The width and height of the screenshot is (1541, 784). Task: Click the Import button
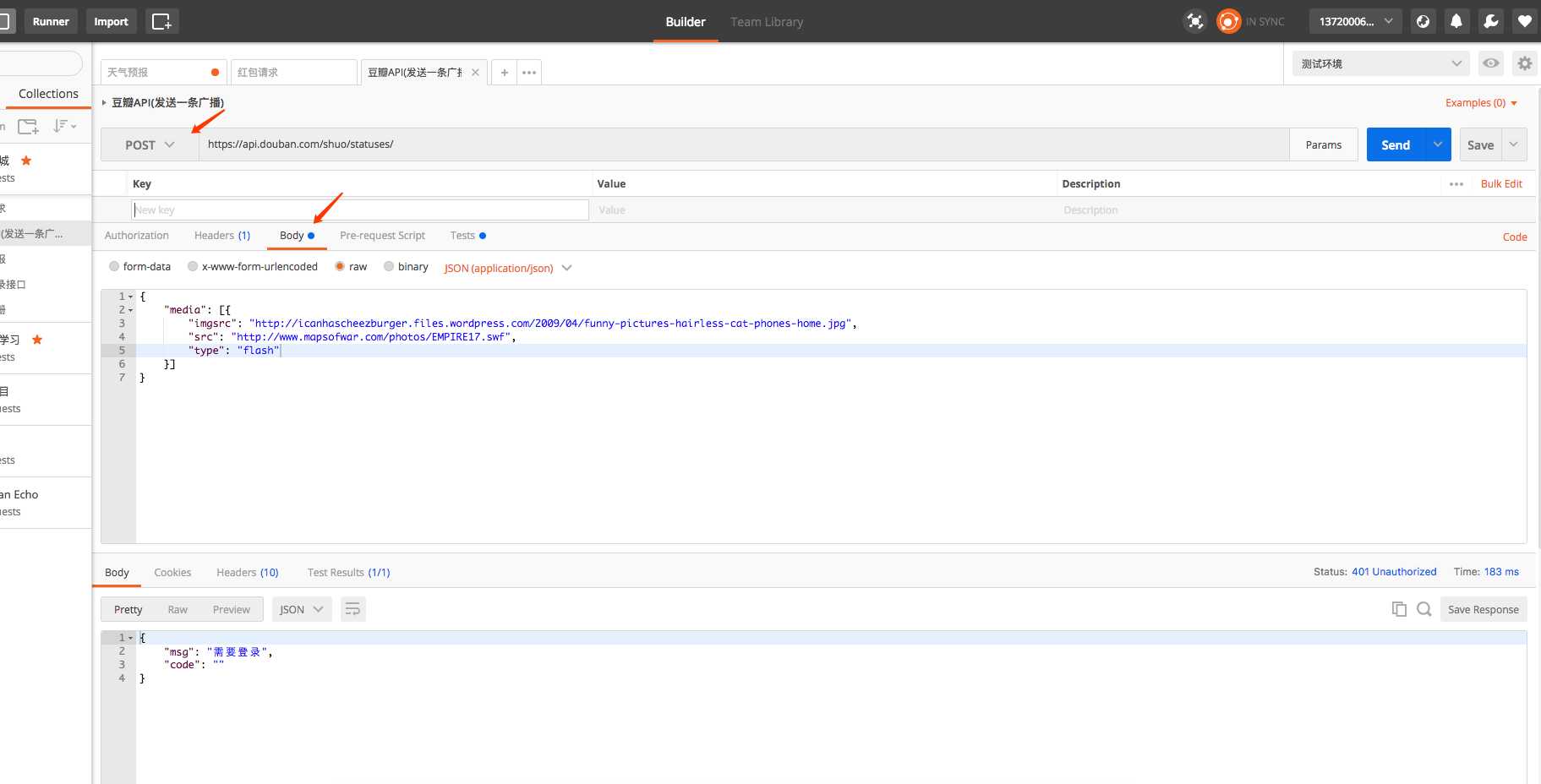pos(111,21)
